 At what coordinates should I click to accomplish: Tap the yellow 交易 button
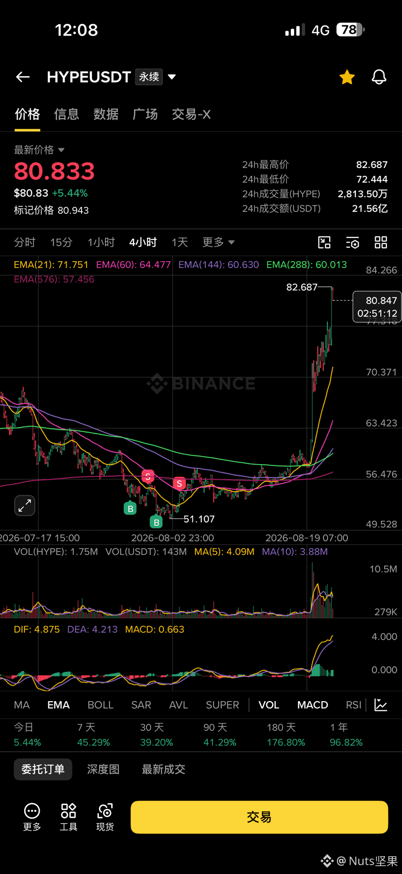(x=259, y=817)
